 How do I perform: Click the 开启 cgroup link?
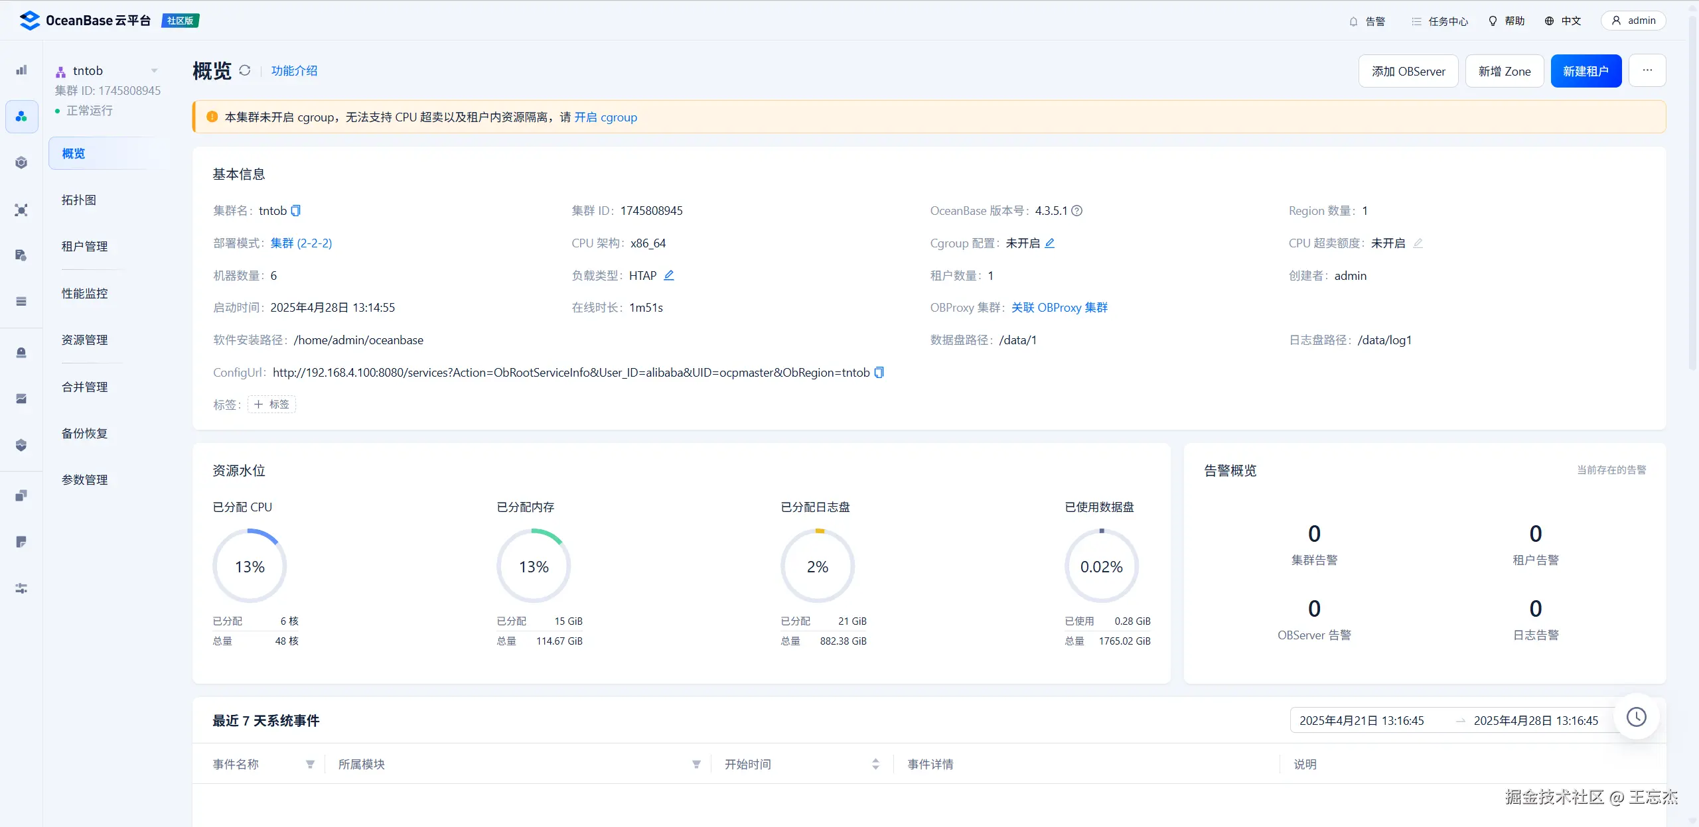pyautogui.click(x=605, y=117)
